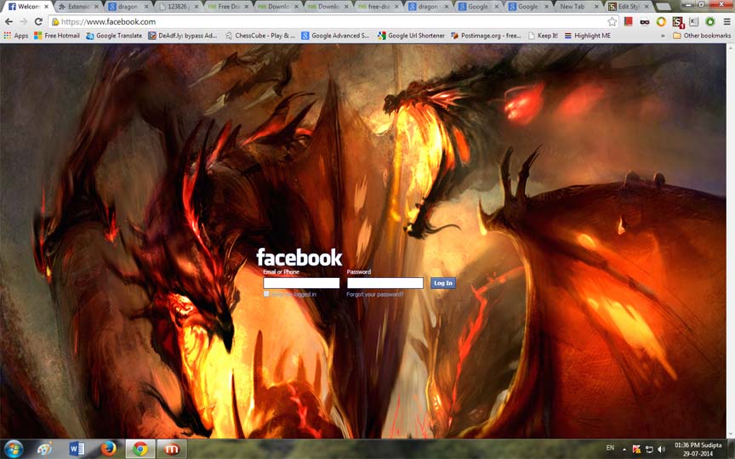Tick the Keep me logged in checkbox
This screenshot has width=735, height=459.
click(266, 294)
